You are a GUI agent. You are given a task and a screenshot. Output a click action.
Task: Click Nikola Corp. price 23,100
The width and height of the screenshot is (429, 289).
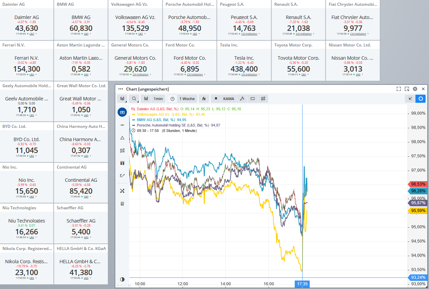[27, 272]
